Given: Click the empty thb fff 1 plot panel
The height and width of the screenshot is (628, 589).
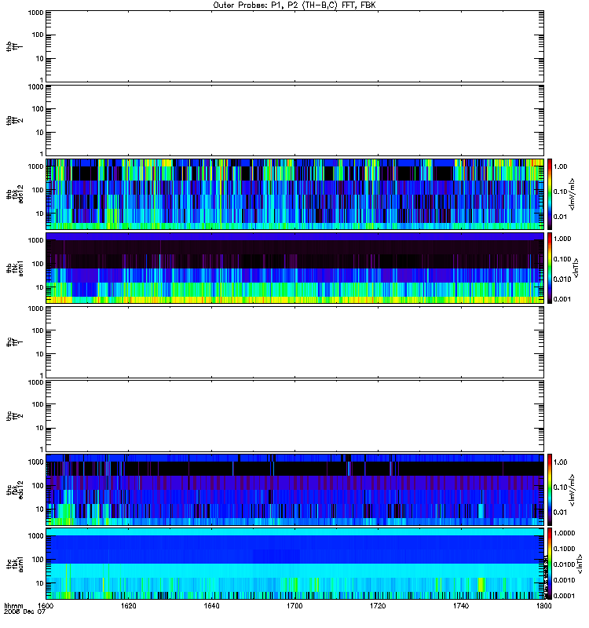Looking at the screenshot, I should coord(294,46).
